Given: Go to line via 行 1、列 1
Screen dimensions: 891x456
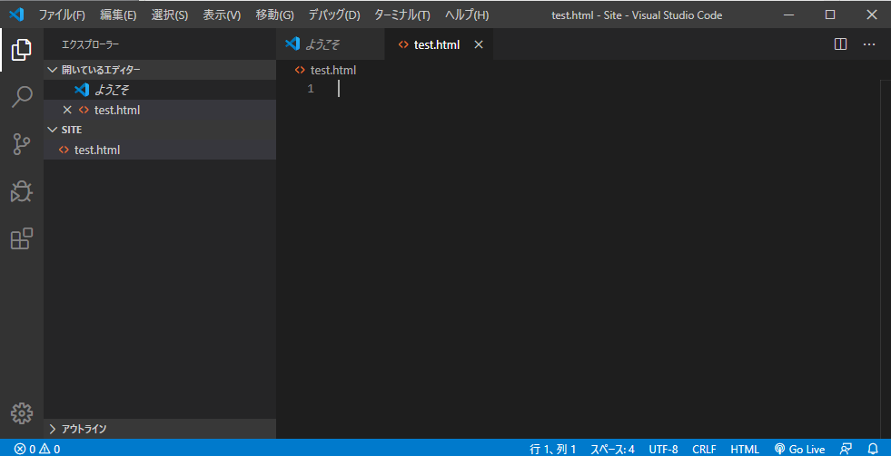Looking at the screenshot, I should 553,449.
